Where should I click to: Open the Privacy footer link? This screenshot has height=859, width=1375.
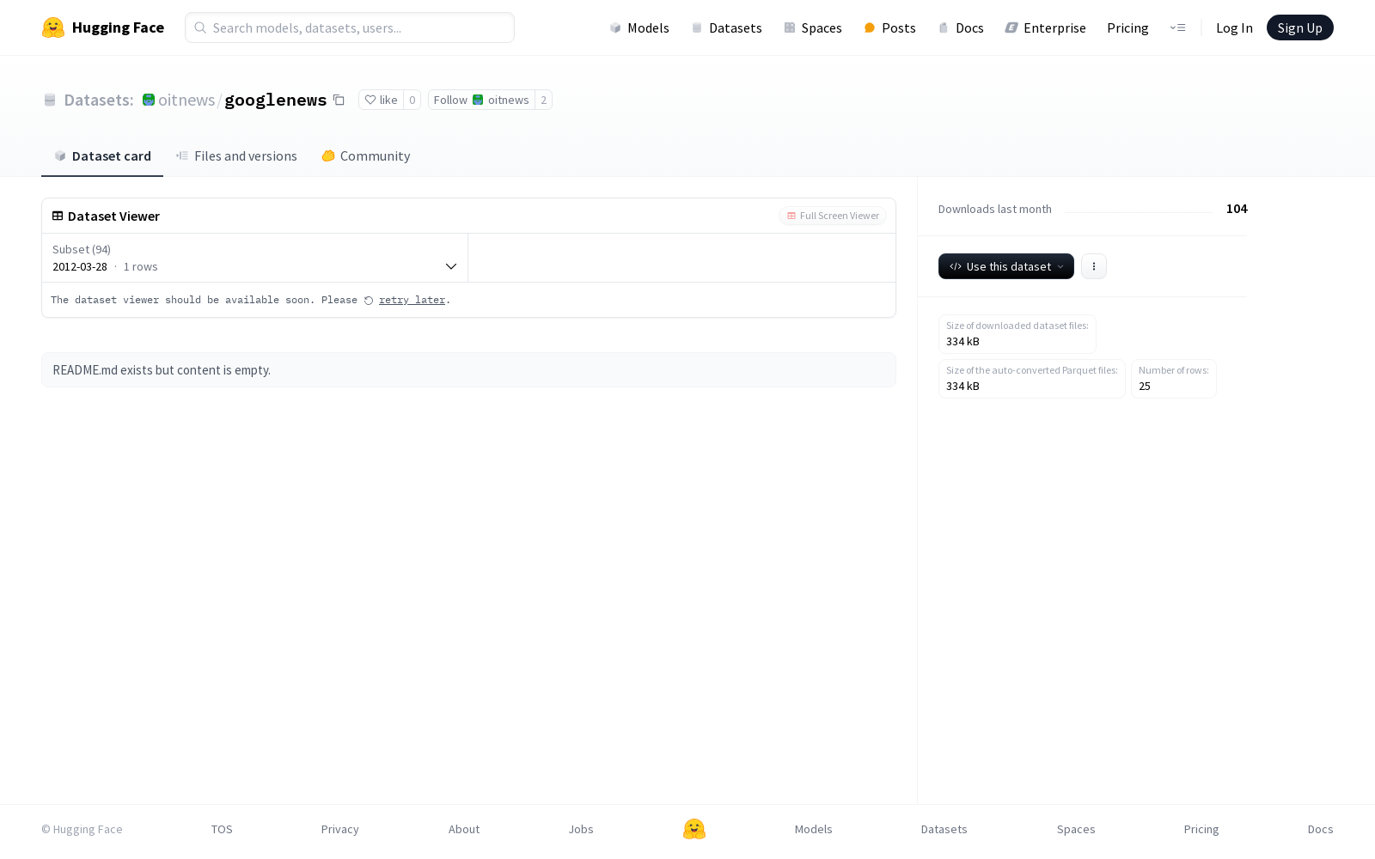point(340,829)
